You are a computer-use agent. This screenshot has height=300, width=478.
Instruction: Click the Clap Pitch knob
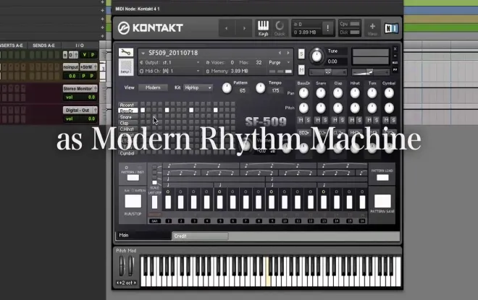point(337,108)
